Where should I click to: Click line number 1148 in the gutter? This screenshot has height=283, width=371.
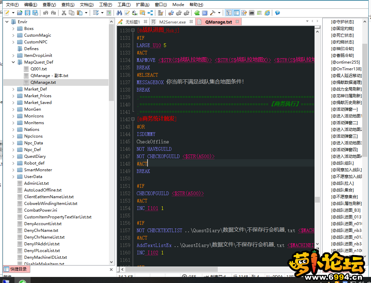[x=125, y=164]
